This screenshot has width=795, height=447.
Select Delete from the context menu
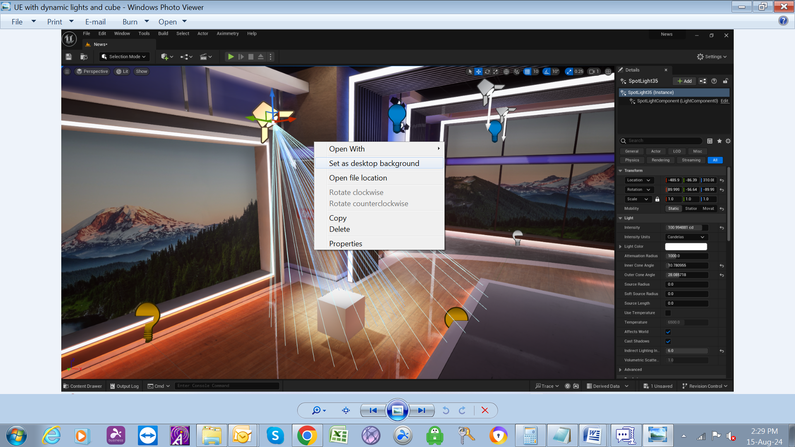[379, 229]
